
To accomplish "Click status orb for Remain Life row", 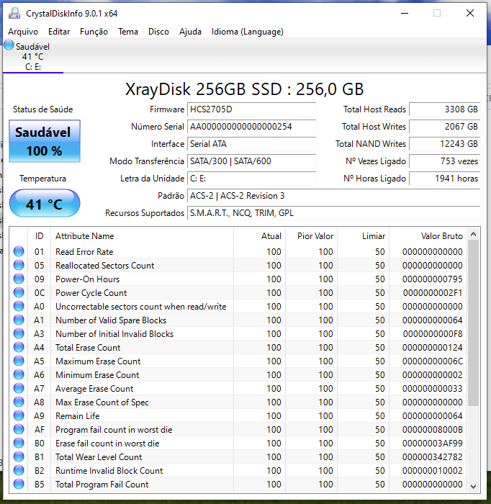I will pos(19,415).
